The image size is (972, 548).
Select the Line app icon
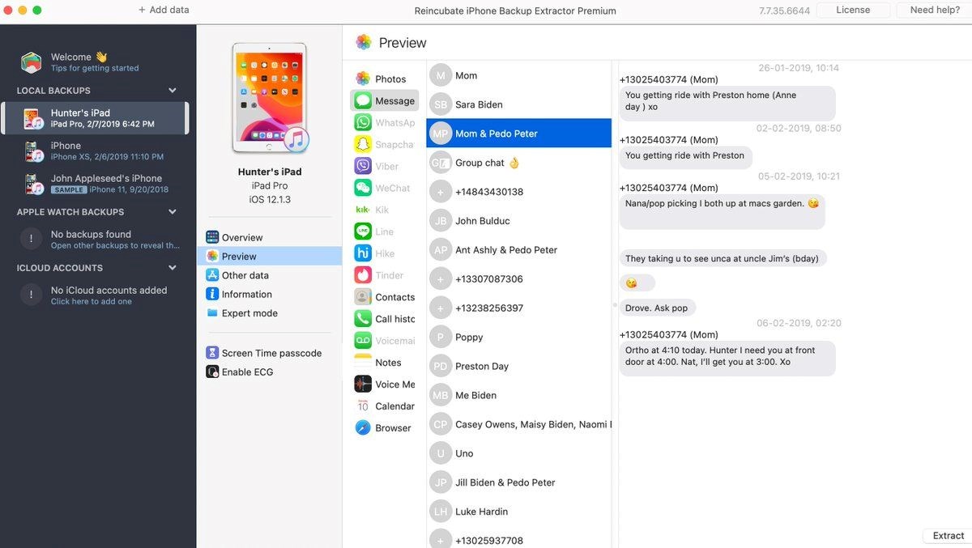tap(363, 232)
